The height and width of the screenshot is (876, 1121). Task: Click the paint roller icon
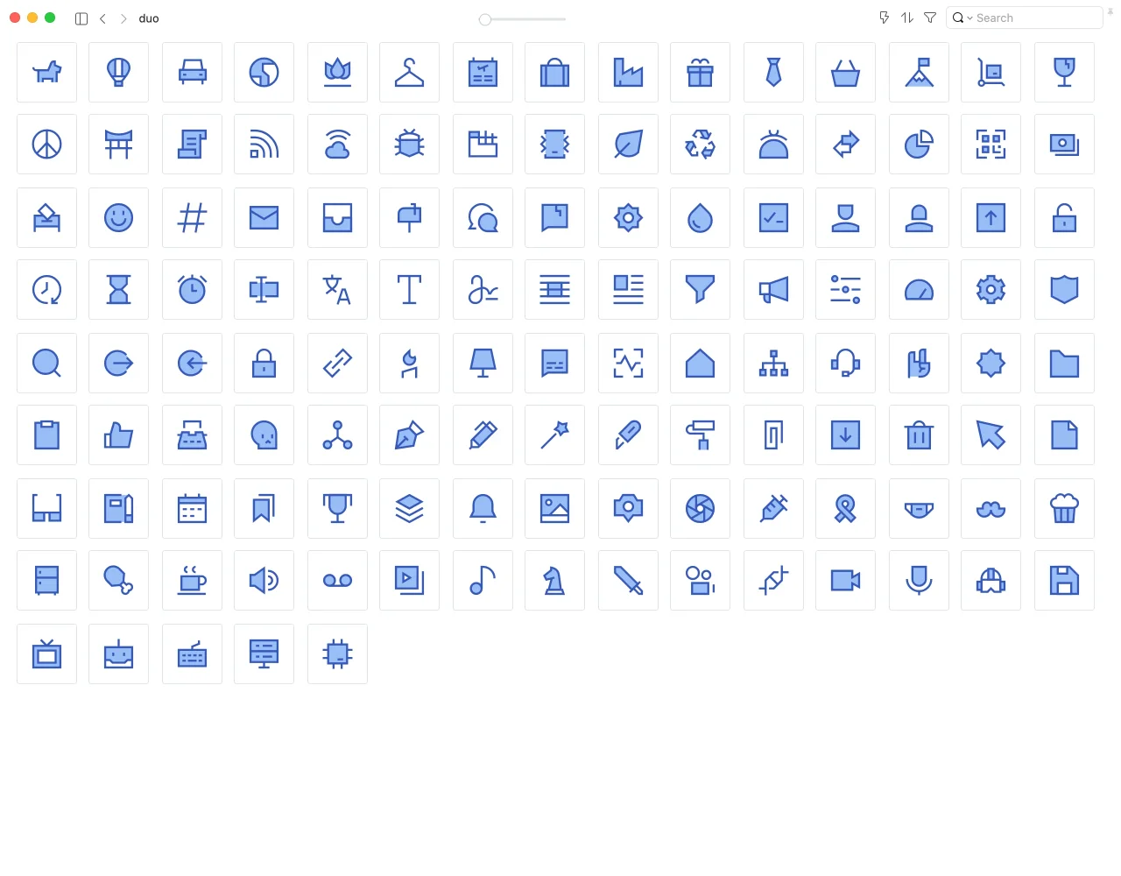[700, 435]
